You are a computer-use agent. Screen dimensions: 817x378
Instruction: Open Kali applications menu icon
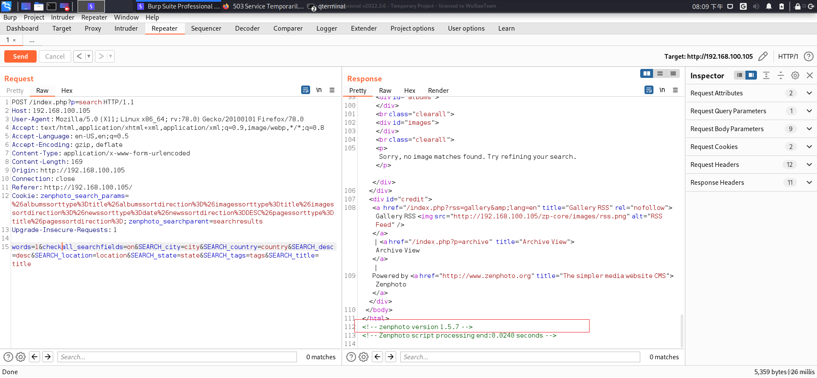(x=6, y=6)
